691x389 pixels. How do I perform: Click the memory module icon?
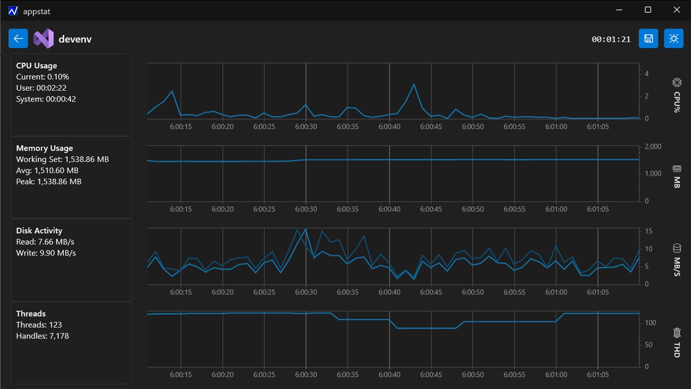[677, 169]
